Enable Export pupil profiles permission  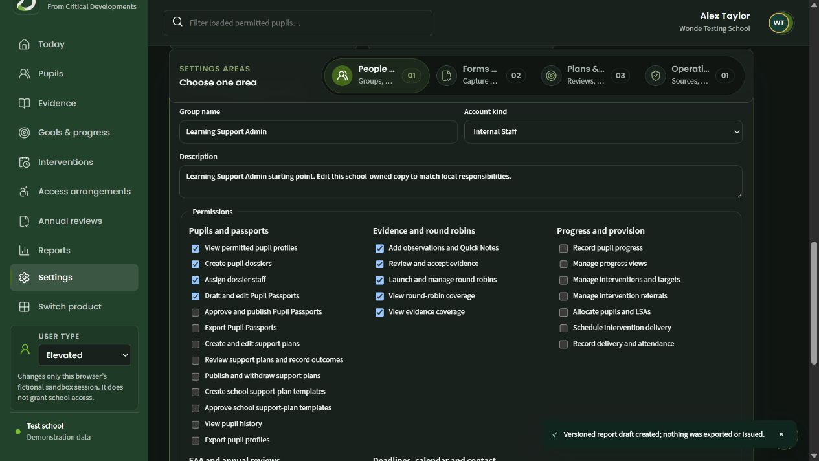(x=196, y=441)
